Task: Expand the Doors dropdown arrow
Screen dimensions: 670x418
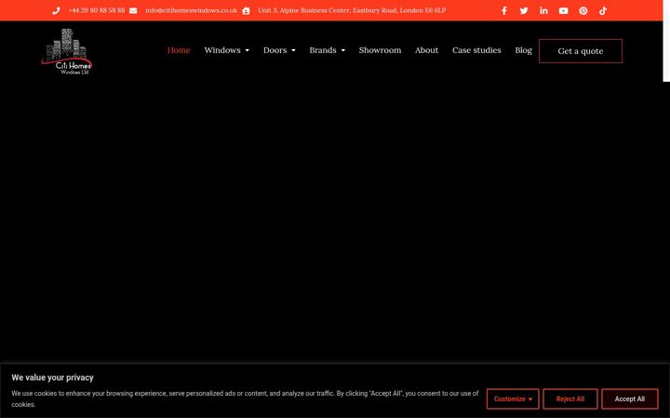Action: [293, 51]
